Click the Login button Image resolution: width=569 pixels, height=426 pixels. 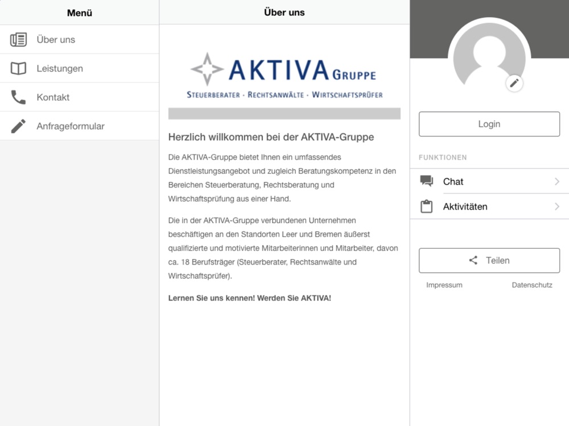click(489, 124)
